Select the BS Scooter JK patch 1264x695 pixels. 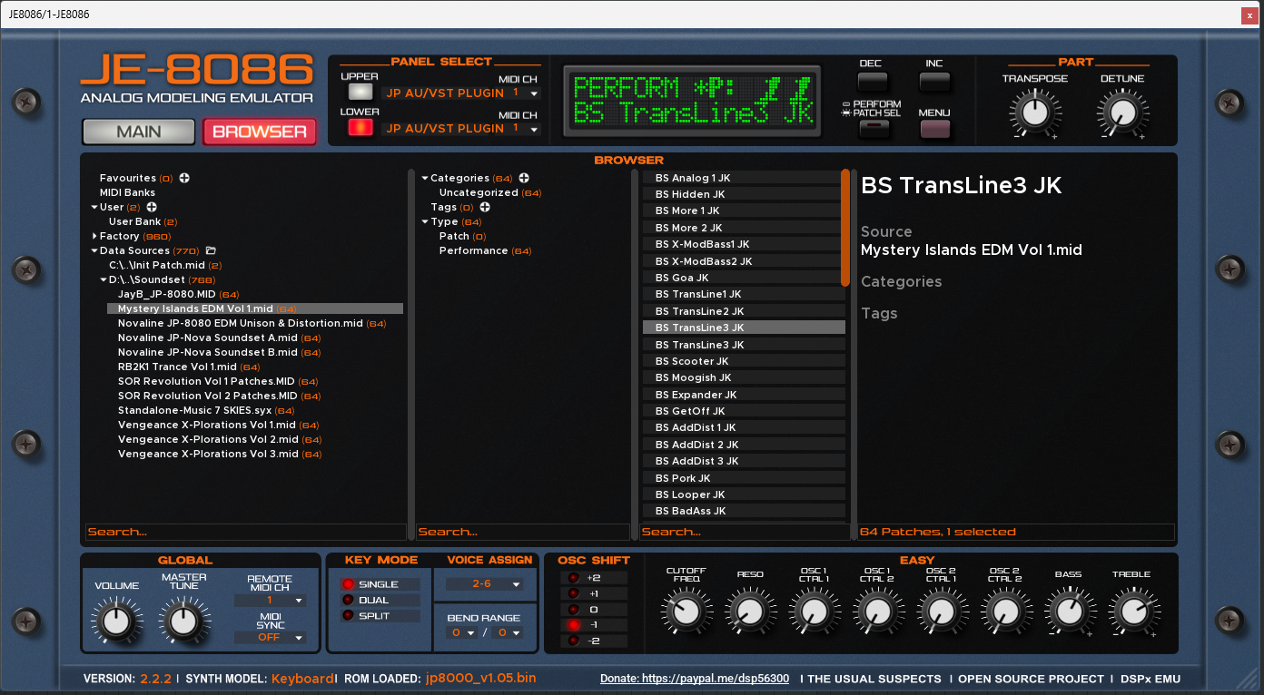(744, 361)
